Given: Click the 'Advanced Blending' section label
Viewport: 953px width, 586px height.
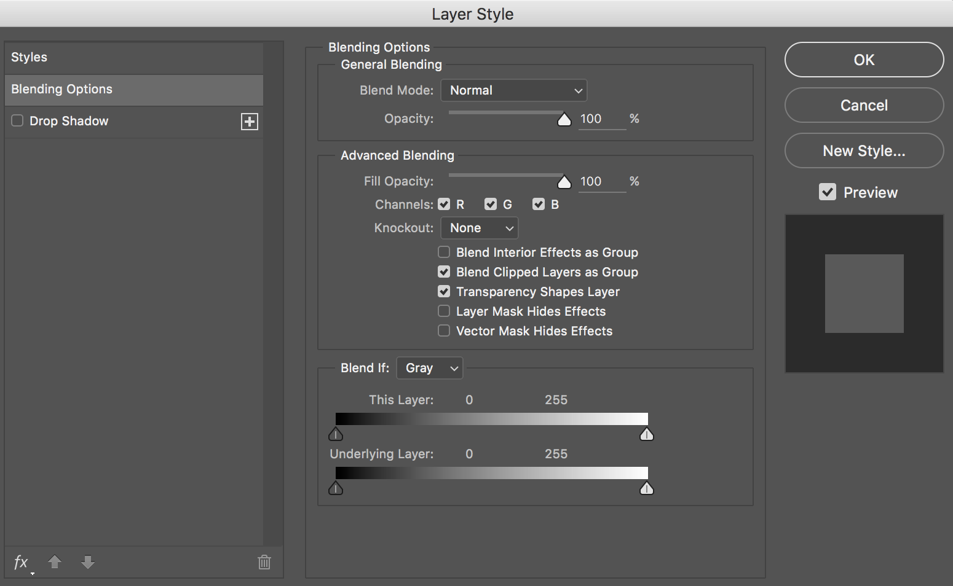Looking at the screenshot, I should [397, 155].
